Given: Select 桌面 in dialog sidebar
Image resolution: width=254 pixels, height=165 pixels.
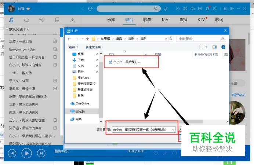Looking at the screenshot, I should [80, 54].
